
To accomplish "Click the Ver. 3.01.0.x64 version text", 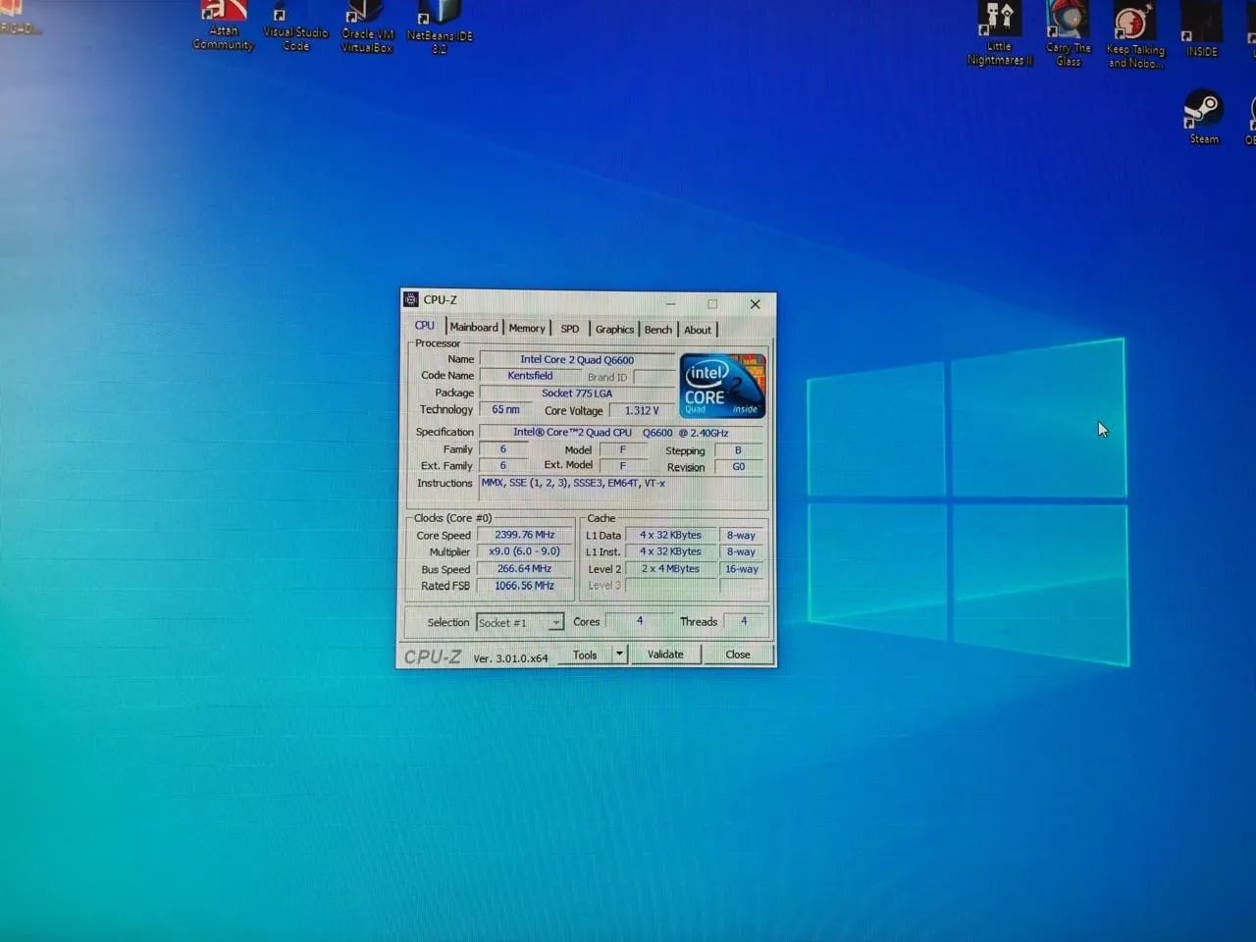I will pos(510,658).
